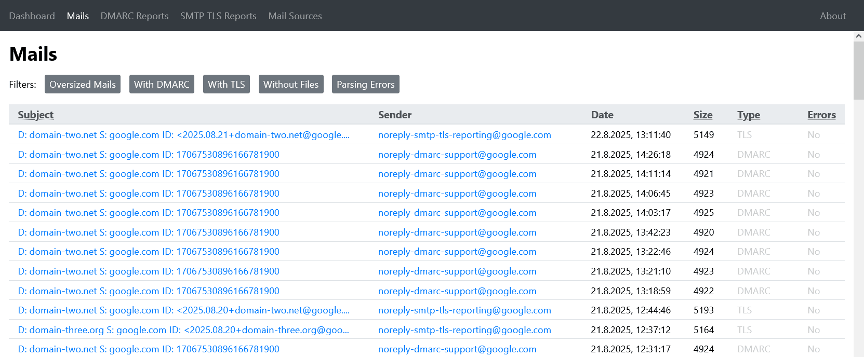Screen dimensions: 864x357
Task: Open the Dashboard navigation item
Action: pyautogui.click(x=32, y=16)
